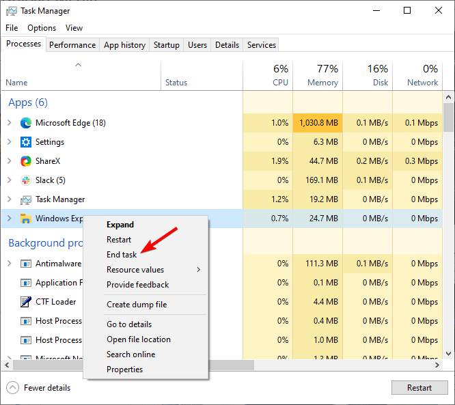
Task: Select the Task Manager process icon
Action: click(x=26, y=199)
